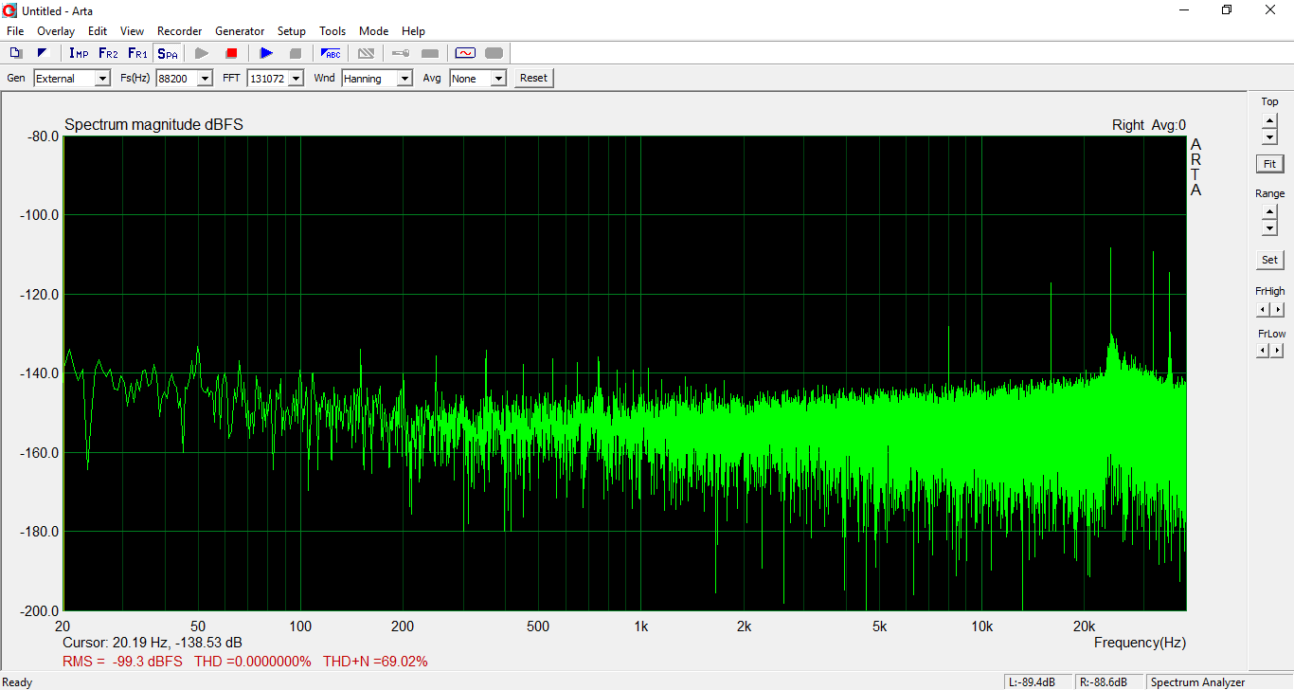Click the Spectrum Analyzer status bar label
This screenshot has height=690, width=1294.
1197,682
